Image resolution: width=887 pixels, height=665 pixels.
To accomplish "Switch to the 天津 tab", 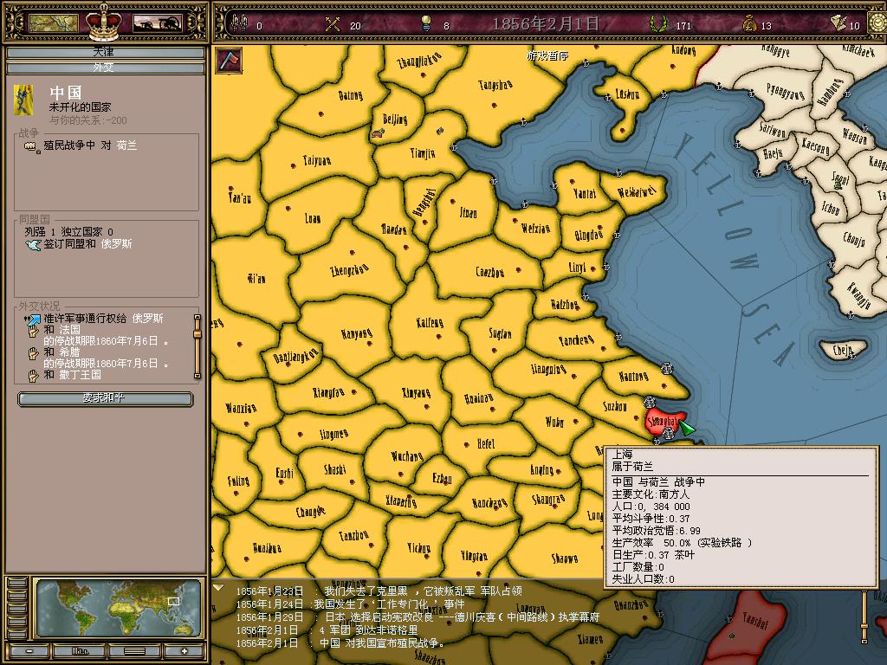I will [105, 53].
